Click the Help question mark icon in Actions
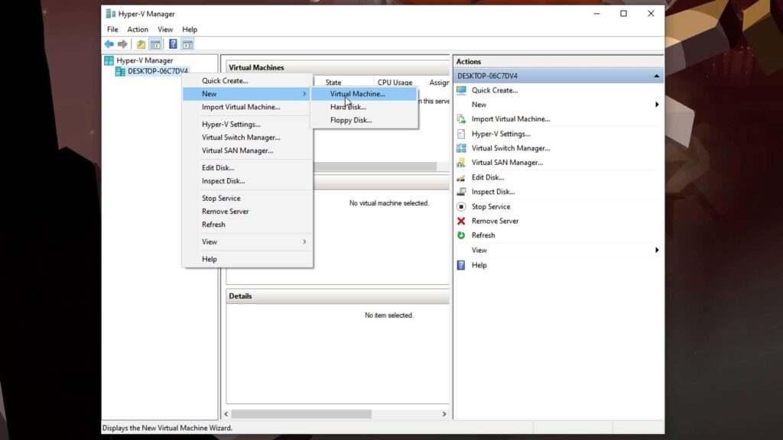The image size is (783, 440). coord(461,265)
